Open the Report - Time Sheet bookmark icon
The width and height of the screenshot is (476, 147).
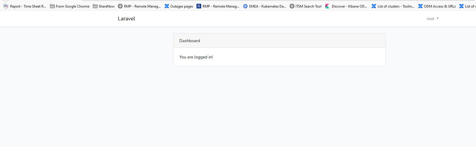click(x=6, y=6)
